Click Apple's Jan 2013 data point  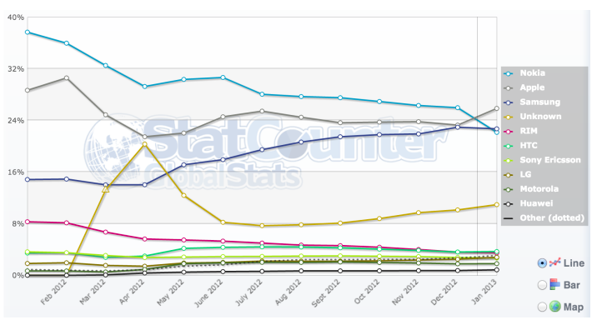pos(496,108)
